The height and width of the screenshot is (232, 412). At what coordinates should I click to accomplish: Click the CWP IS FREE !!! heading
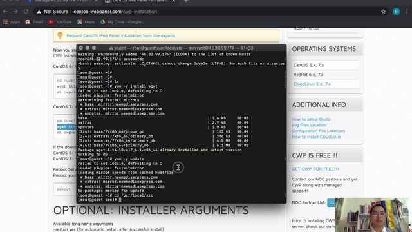tap(316, 155)
